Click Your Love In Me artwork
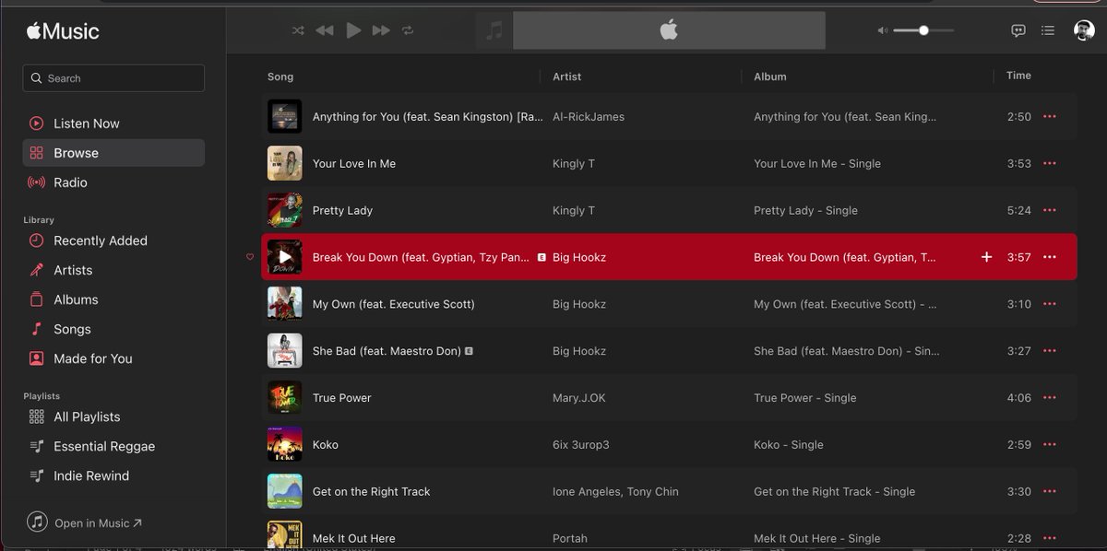The width and height of the screenshot is (1107, 551). click(x=285, y=163)
